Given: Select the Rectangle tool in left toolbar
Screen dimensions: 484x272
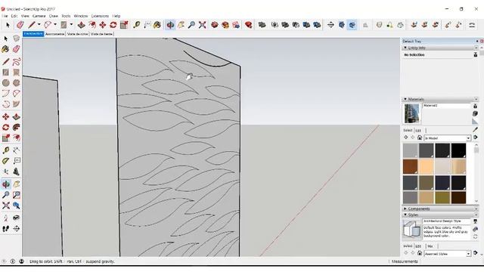Looking at the screenshot, I should click(6, 73).
